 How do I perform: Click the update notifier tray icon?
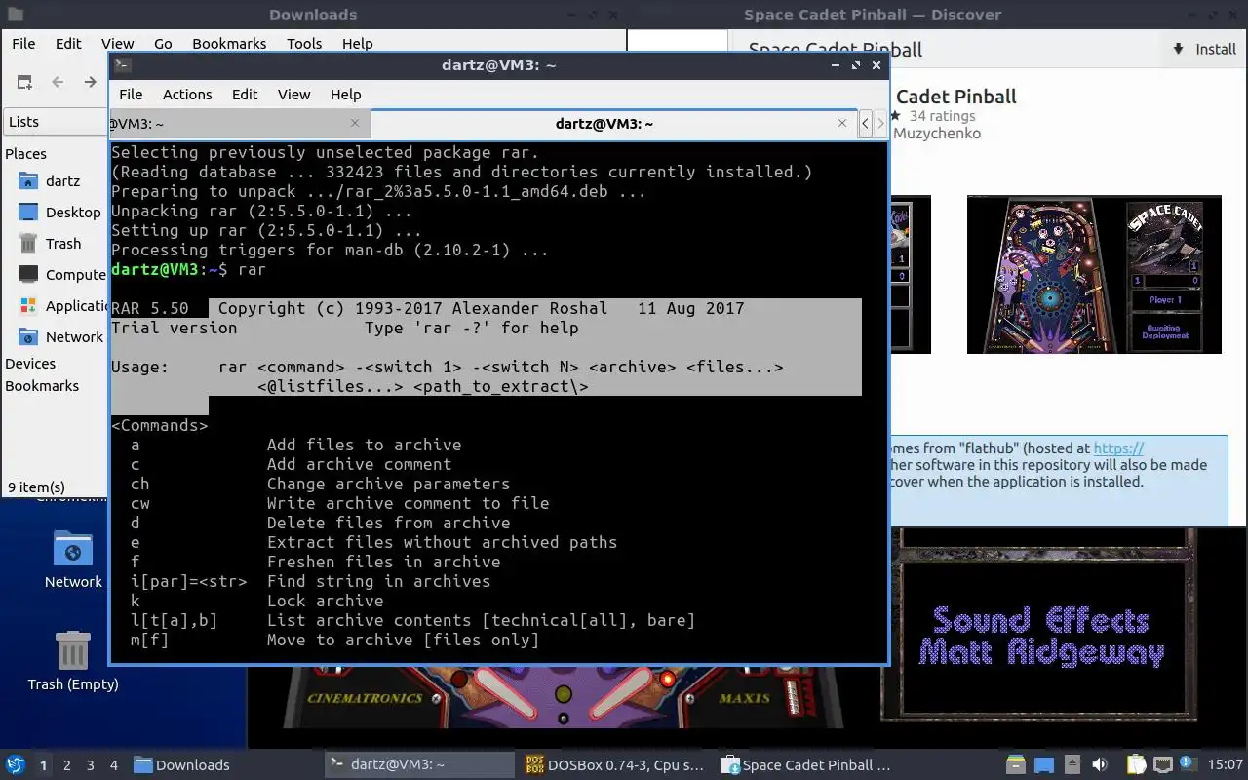point(1189,765)
